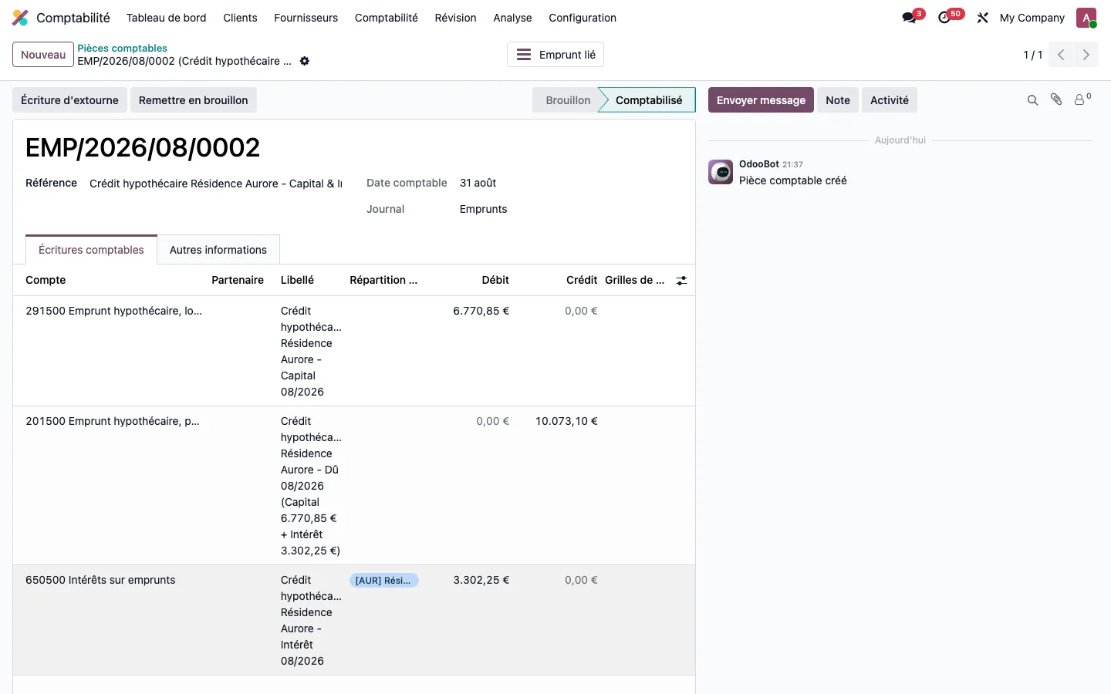The width and height of the screenshot is (1111, 694).
Task: Switch to Autres informations tab
Action: point(218,250)
